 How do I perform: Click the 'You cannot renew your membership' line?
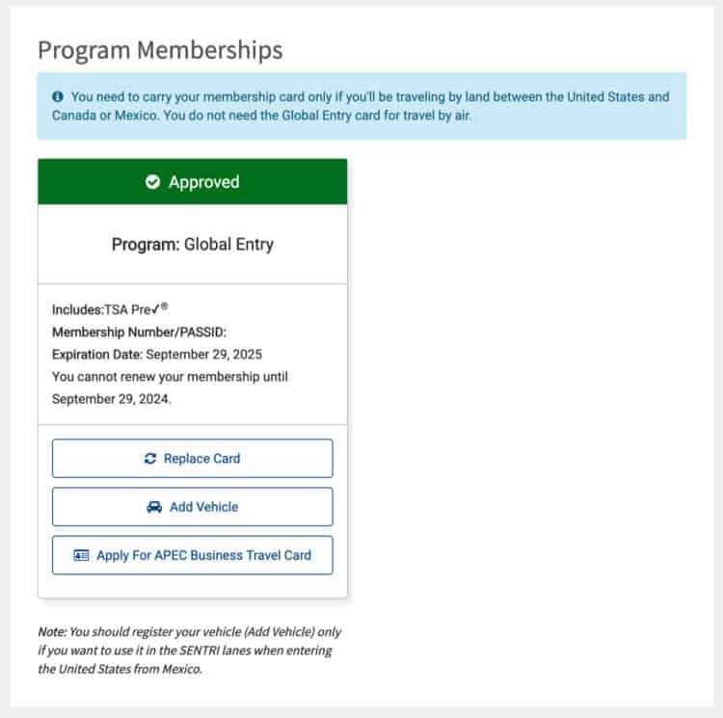tap(170, 377)
